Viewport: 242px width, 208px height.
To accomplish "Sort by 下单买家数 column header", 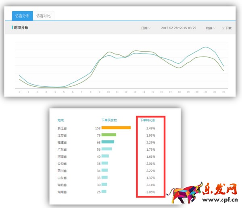I will coord(109,120).
